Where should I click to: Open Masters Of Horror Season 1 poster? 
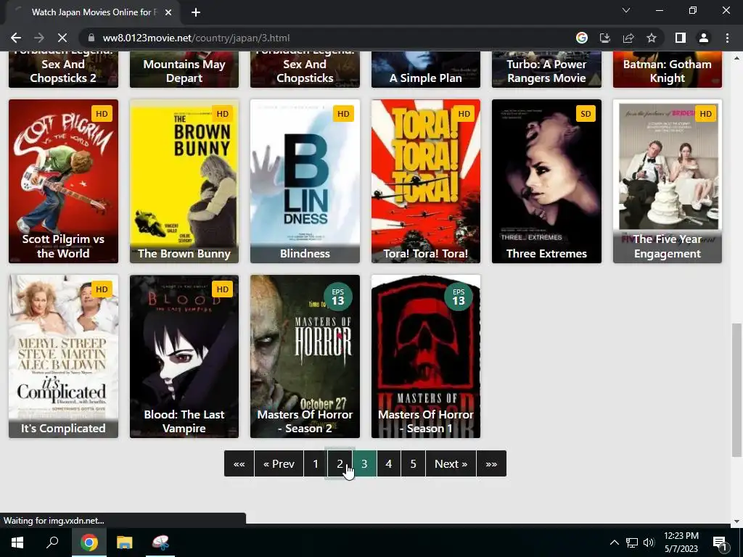426,356
